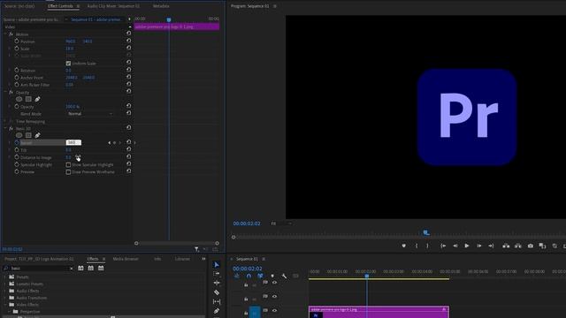Toggle stopwatch for Anchor Point

pyautogui.click(x=17, y=77)
